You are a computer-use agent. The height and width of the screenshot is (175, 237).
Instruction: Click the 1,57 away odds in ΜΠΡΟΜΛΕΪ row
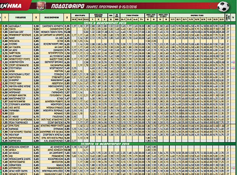point(67,92)
